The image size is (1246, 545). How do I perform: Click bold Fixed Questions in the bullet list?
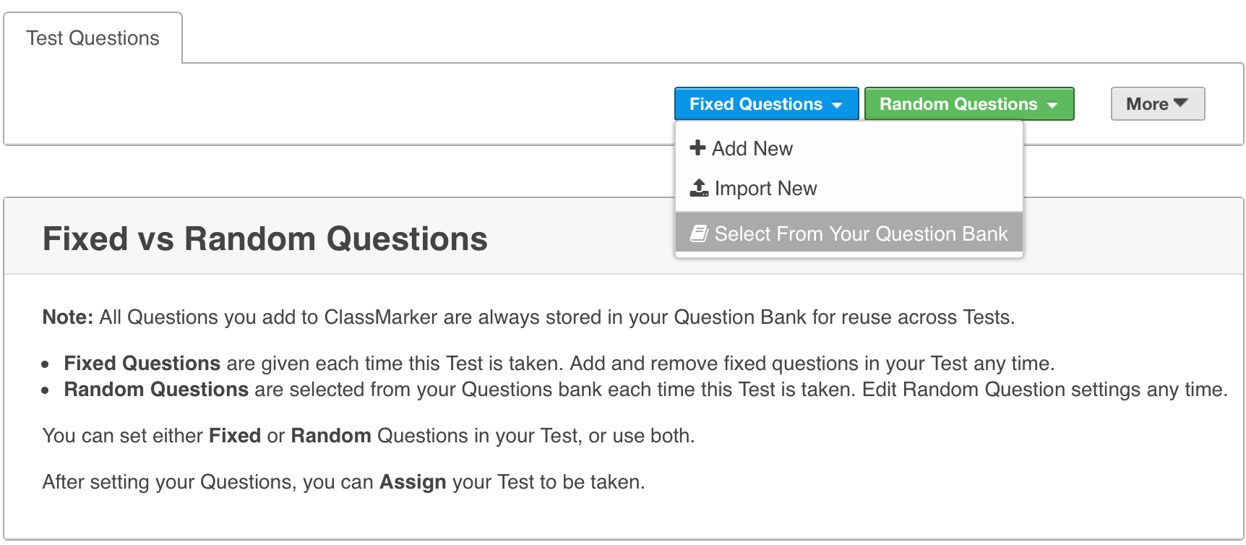tap(142, 364)
